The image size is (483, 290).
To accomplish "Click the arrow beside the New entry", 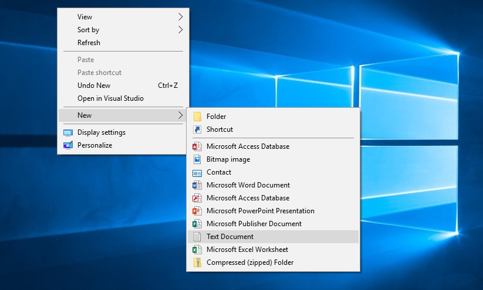I will click(x=180, y=115).
